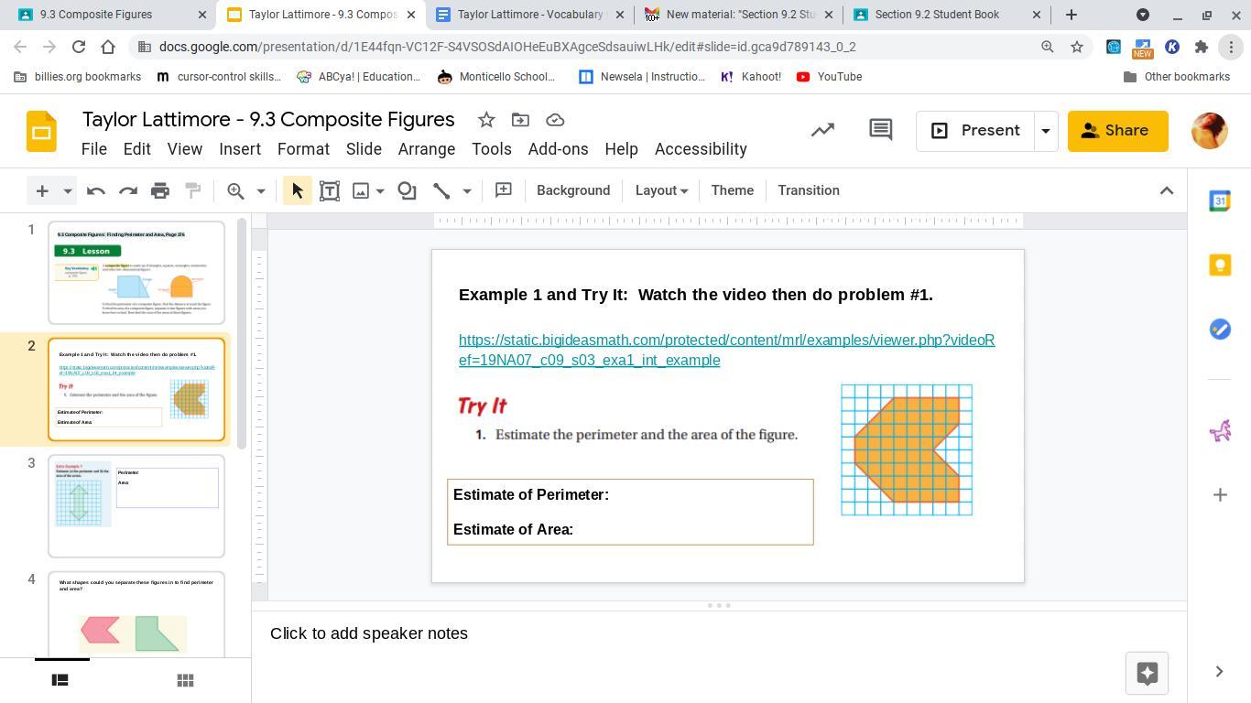Image resolution: width=1251 pixels, height=703 pixels.
Task: Open the Insert menu
Action: [x=240, y=149]
